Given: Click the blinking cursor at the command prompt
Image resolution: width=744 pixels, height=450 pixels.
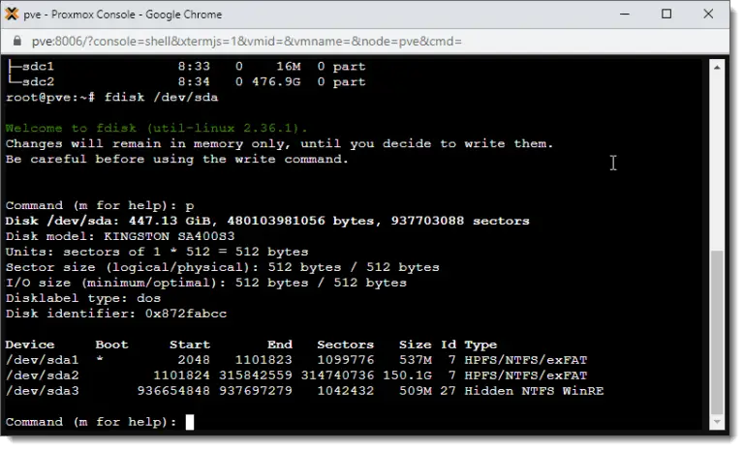Looking at the screenshot, I should point(190,422).
